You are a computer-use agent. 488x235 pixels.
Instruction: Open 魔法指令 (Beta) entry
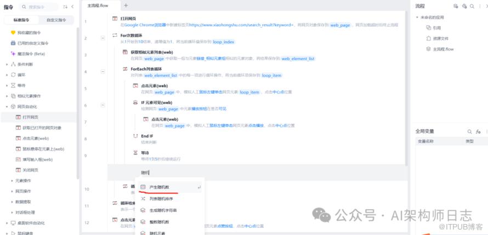(28, 54)
